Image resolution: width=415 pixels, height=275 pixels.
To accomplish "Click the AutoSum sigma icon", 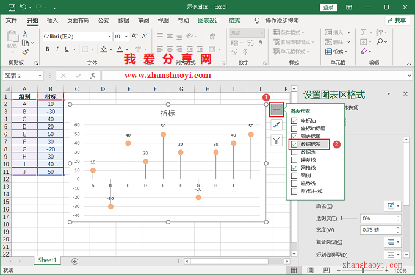I will tap(364, 32).
